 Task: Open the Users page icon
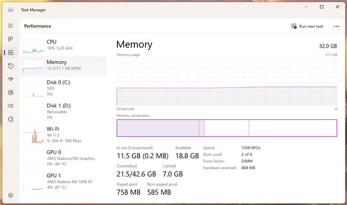pyautogui.click(x=10, y=93)
